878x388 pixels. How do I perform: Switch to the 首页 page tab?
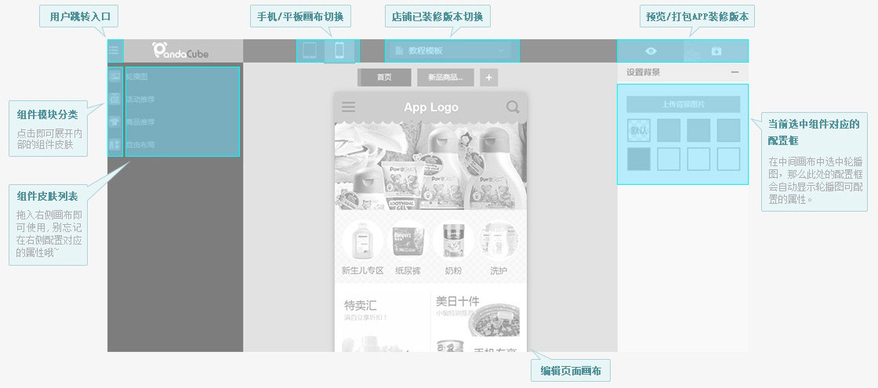pyautogui.click(x=385, y=78)
